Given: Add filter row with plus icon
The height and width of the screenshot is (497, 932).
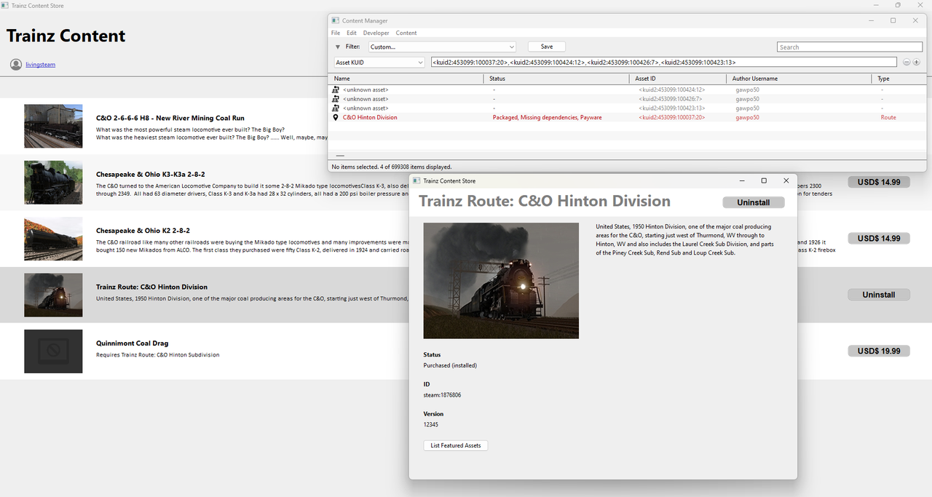Looking at the screenshot, I should [x=916, y=63].
